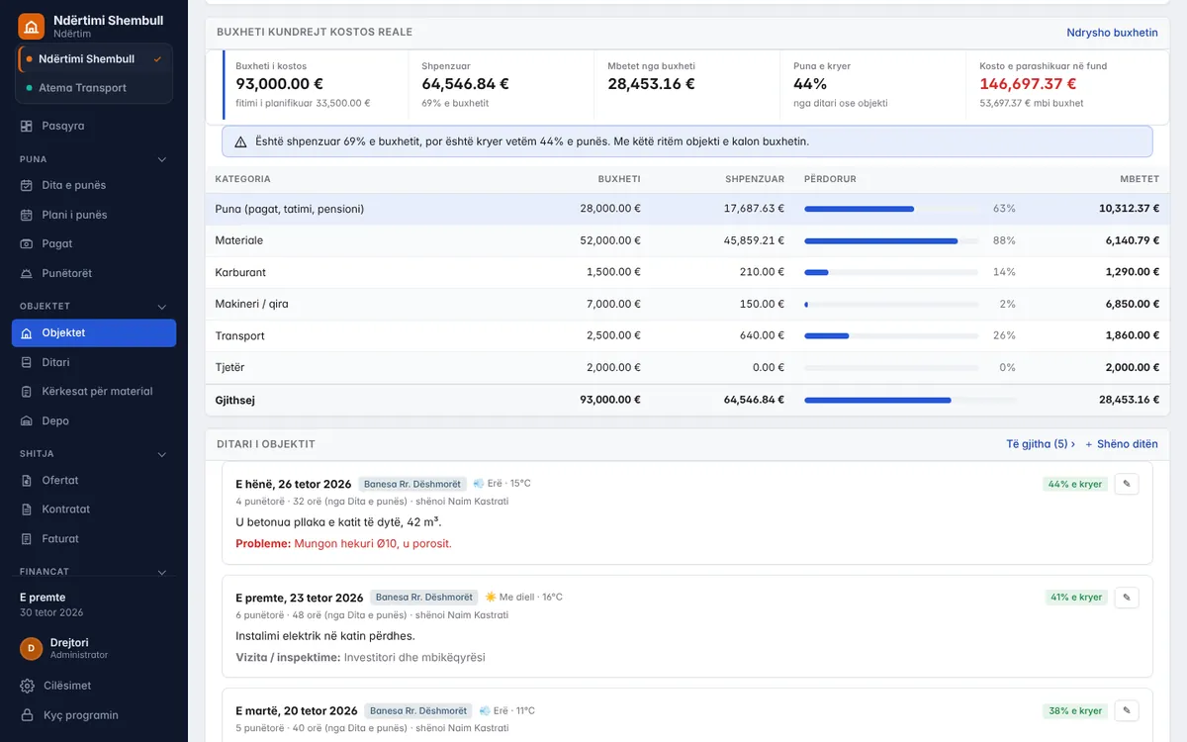Viewport: 1187px width, 742px height.
Task: Click the Kërkesat për material icon
Action: coord(27,392)
